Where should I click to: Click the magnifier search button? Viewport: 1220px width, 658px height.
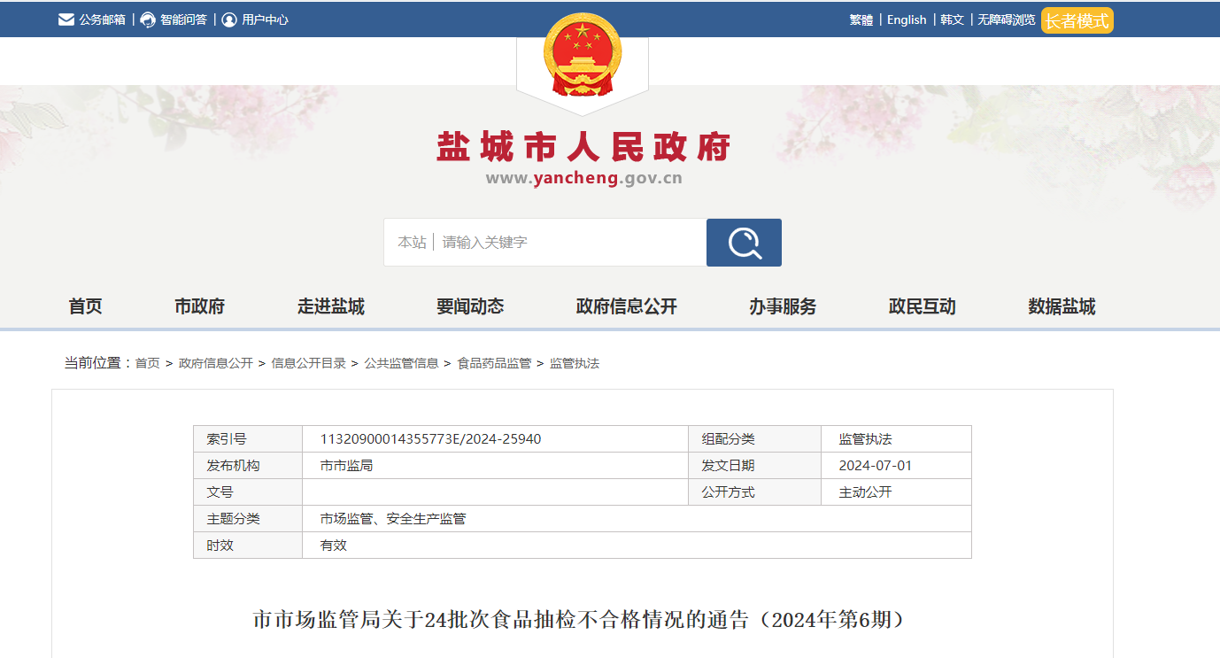point(744,243)
